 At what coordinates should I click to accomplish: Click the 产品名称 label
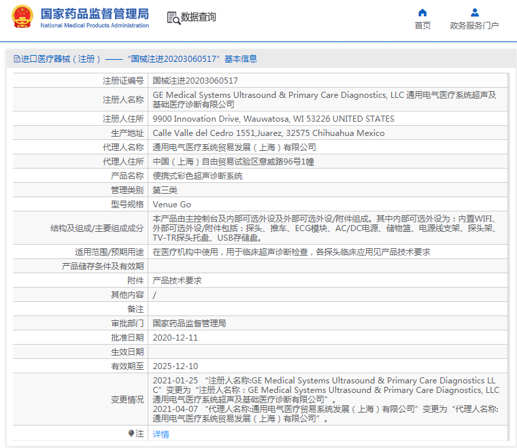point(127,176)
